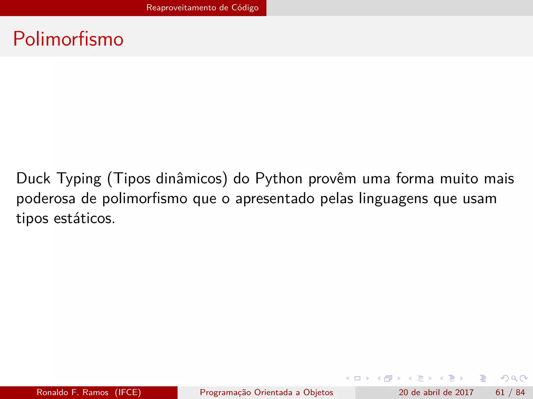Click the subsection lines icon between arrows
The width and height of the screenshot is (533, 399).
coord(420,378)
